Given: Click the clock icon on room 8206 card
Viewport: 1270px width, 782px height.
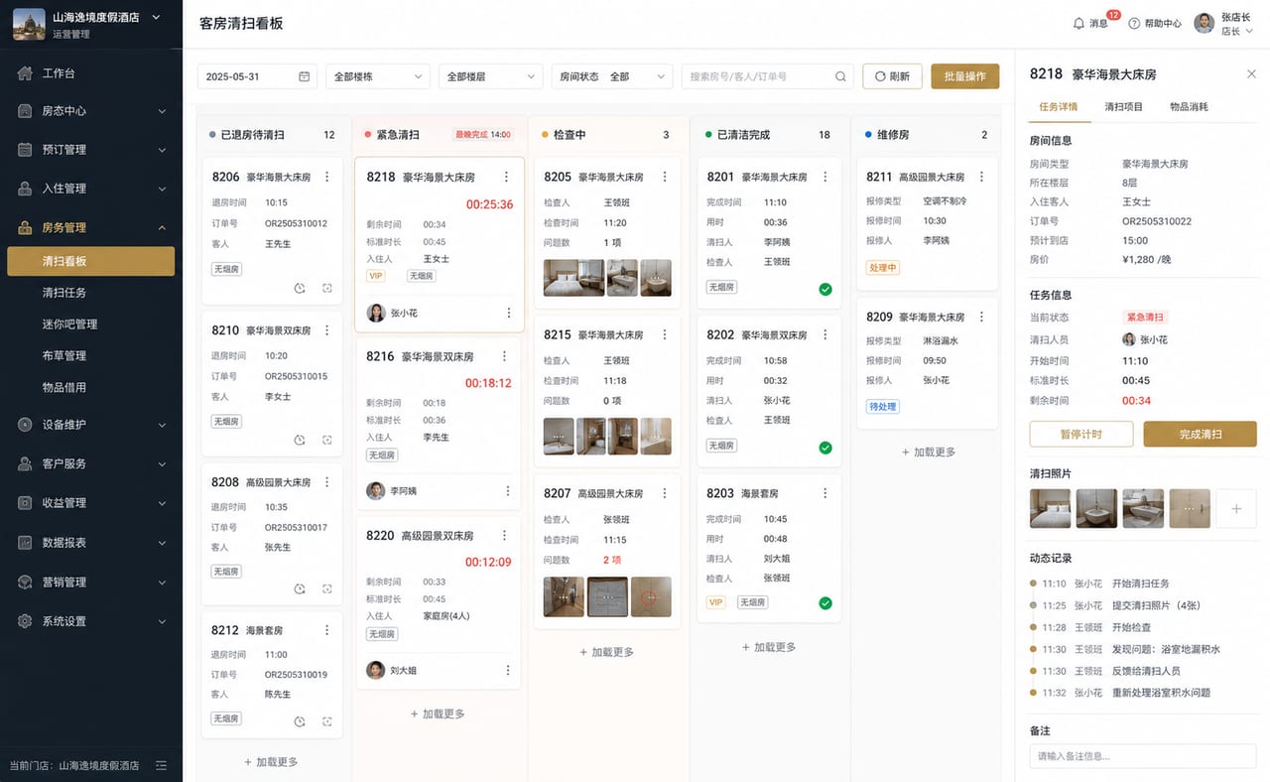Looking at the screenshot, I should [x=300, y=288].
